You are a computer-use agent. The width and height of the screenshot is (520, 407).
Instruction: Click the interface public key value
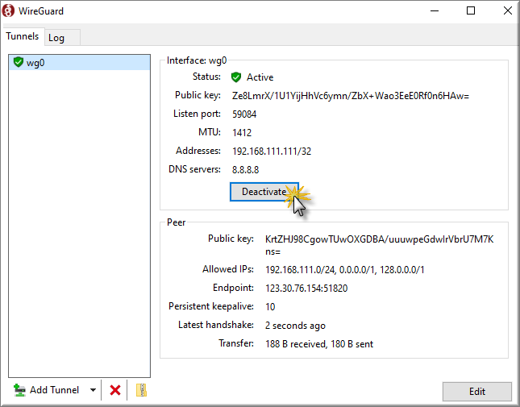[351, 96]
